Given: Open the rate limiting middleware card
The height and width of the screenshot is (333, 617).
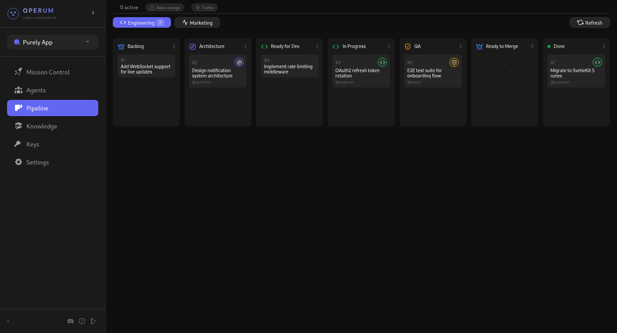Looking at the screenshot, I should [289, 66].
